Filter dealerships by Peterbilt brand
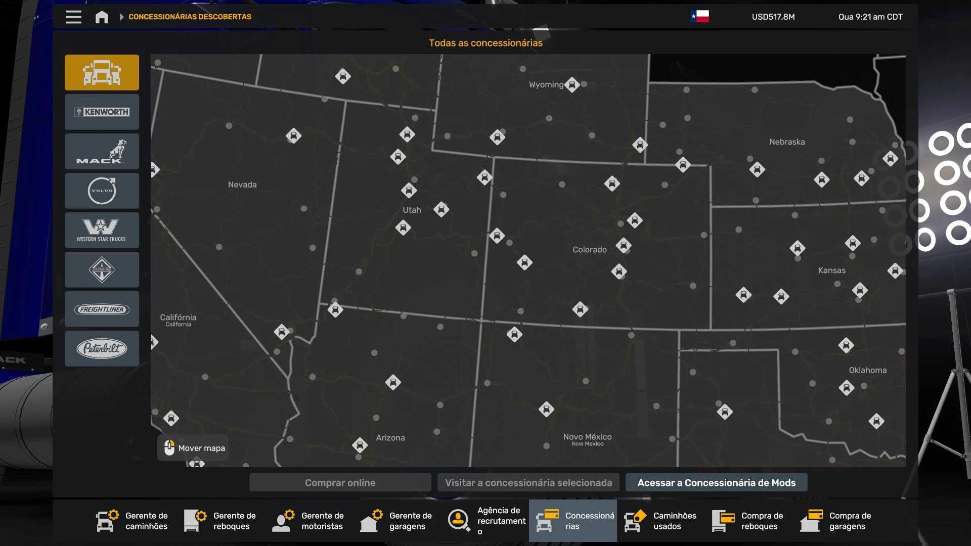Viewport: 971px width, 546px height. click(x=102, y=348)
